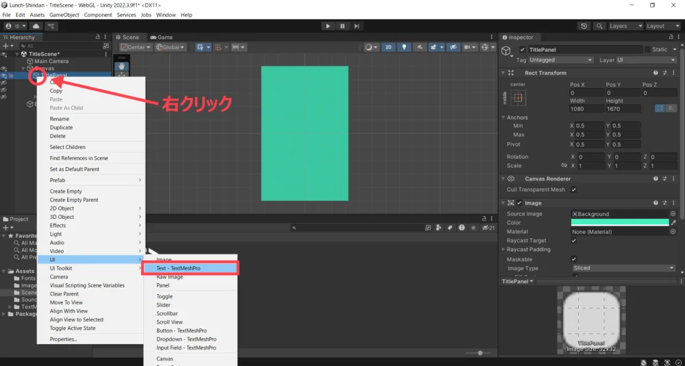Screen dimensions: 685x366
Task: Open the Image Type Sliced dropdown
Action: pos(623,268)
